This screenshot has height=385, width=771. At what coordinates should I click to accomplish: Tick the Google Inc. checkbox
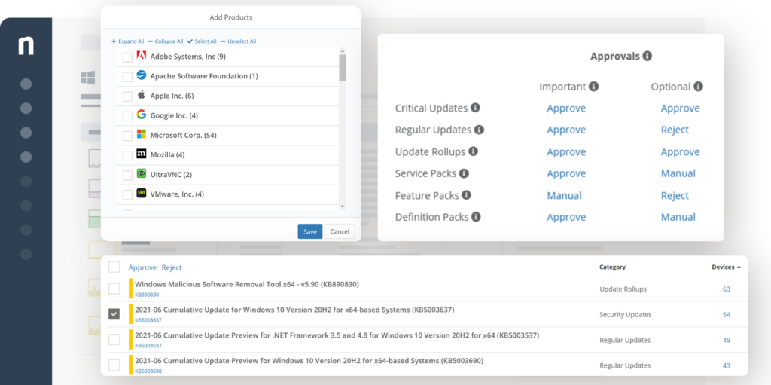127,116
